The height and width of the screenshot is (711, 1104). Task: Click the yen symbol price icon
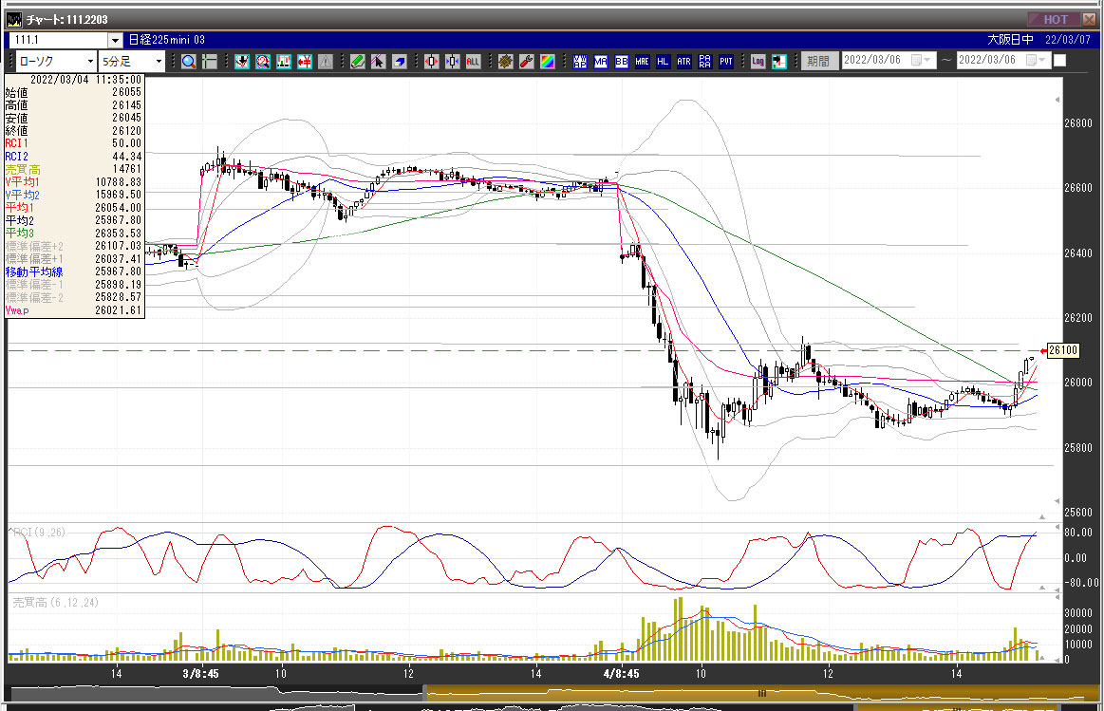click(x=304, y=62)
